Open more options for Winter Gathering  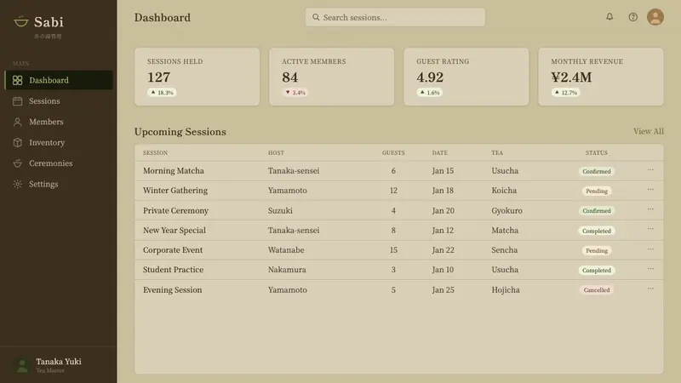[x=650, y=189]
